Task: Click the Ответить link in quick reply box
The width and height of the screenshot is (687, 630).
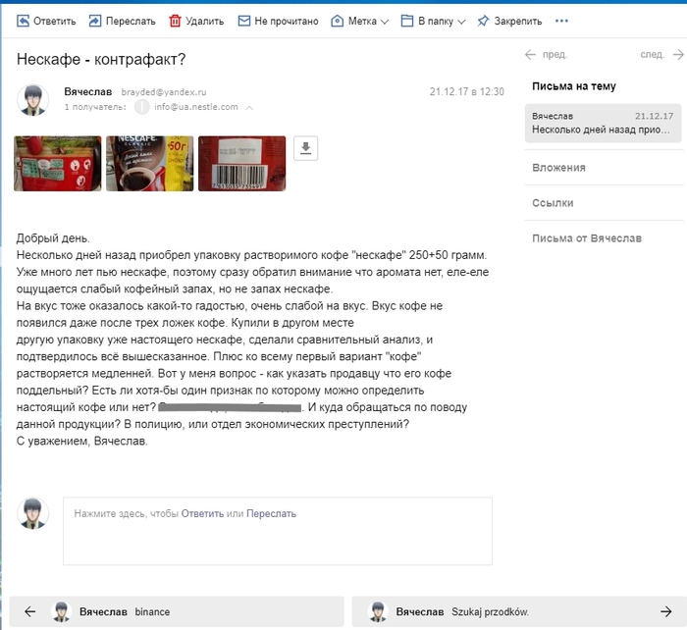Action: pyautogui.click(x=202, y=513)
